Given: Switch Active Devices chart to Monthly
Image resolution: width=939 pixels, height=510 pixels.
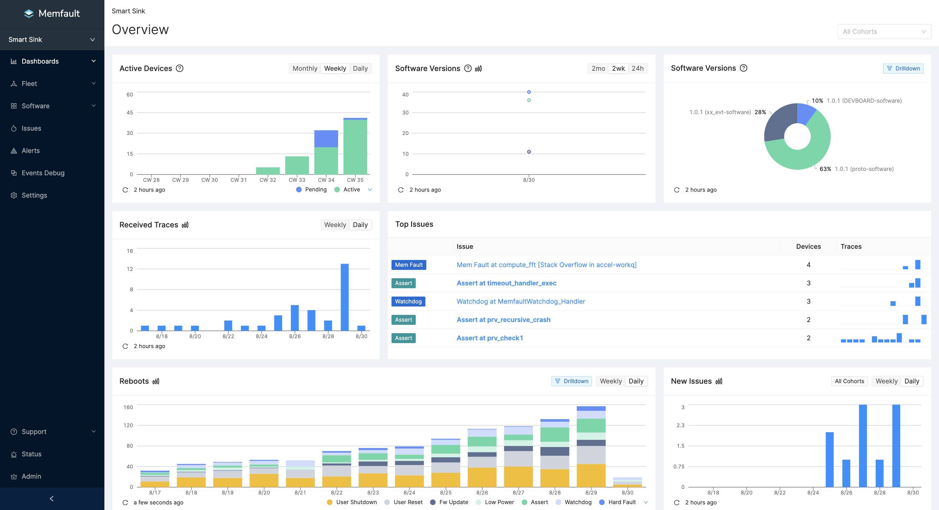Looking at the screenshot, I should 305,69.
